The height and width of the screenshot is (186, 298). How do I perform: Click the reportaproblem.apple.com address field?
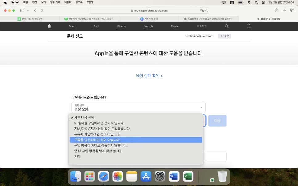click(x=149, y=11)
